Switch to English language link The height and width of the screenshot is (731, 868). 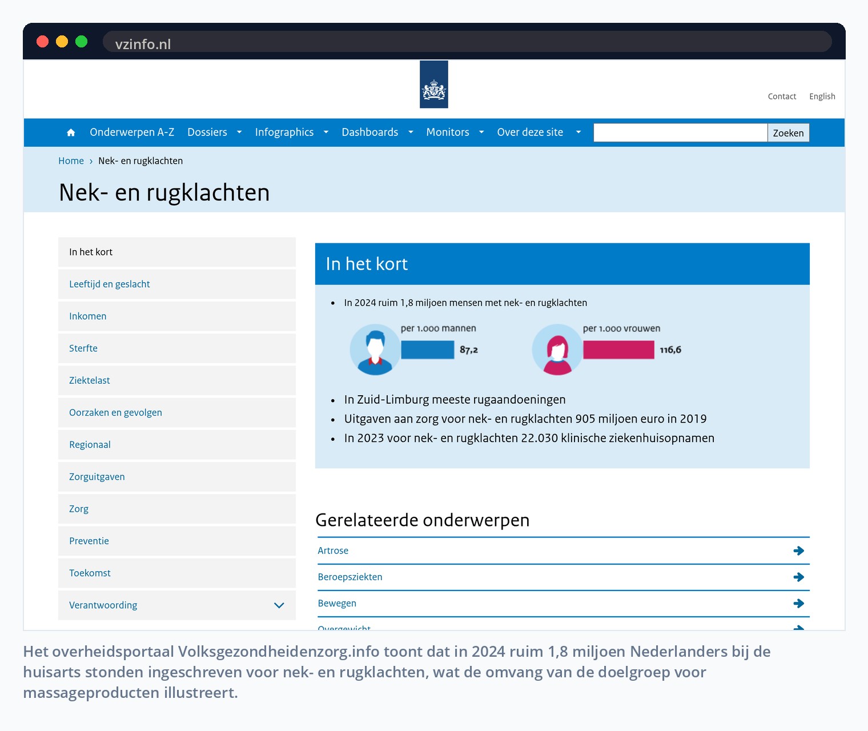822,97
